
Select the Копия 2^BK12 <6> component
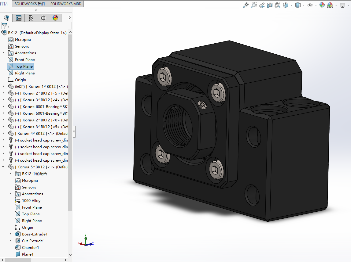pos(41,120)
